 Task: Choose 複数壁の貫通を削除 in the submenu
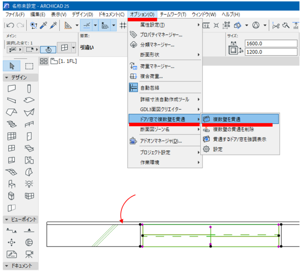240,129
